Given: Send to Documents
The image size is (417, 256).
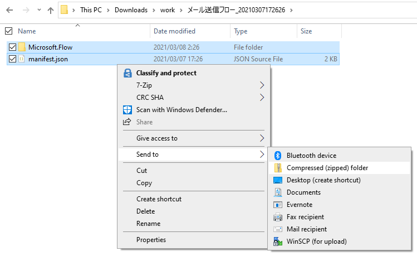Looking at the screenshot, I should pyautogui.click(x=303, y=192).
